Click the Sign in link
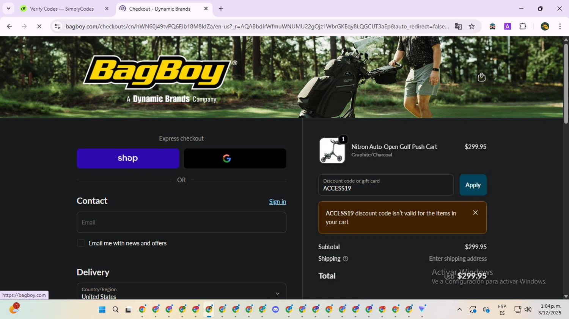 click(x=278, y=202)
